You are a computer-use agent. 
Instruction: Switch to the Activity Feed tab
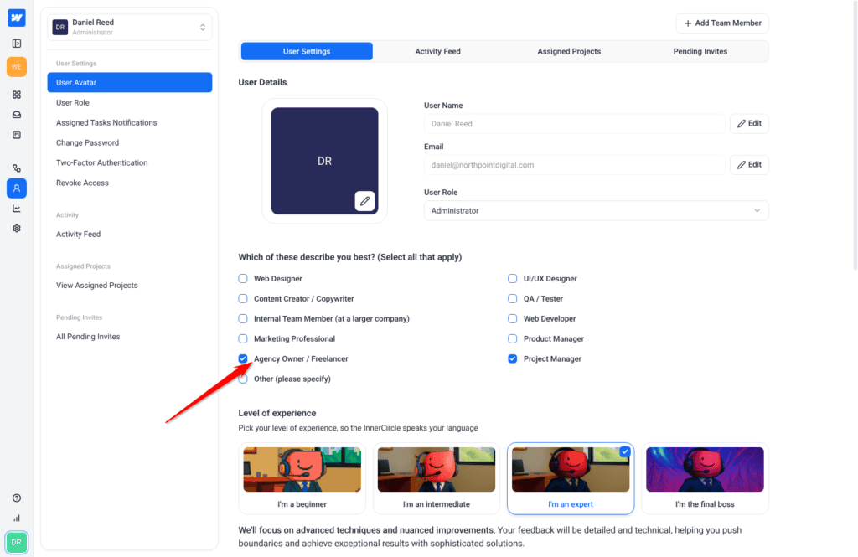pos(437,51)
